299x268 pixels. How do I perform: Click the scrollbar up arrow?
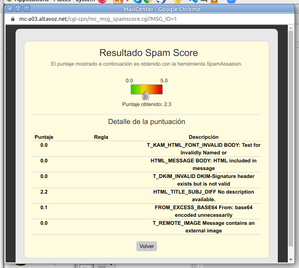click(x=291, y=28)
